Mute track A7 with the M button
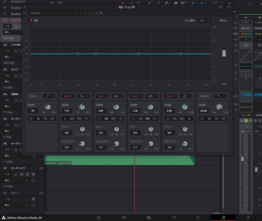 [x=33, y=174]
